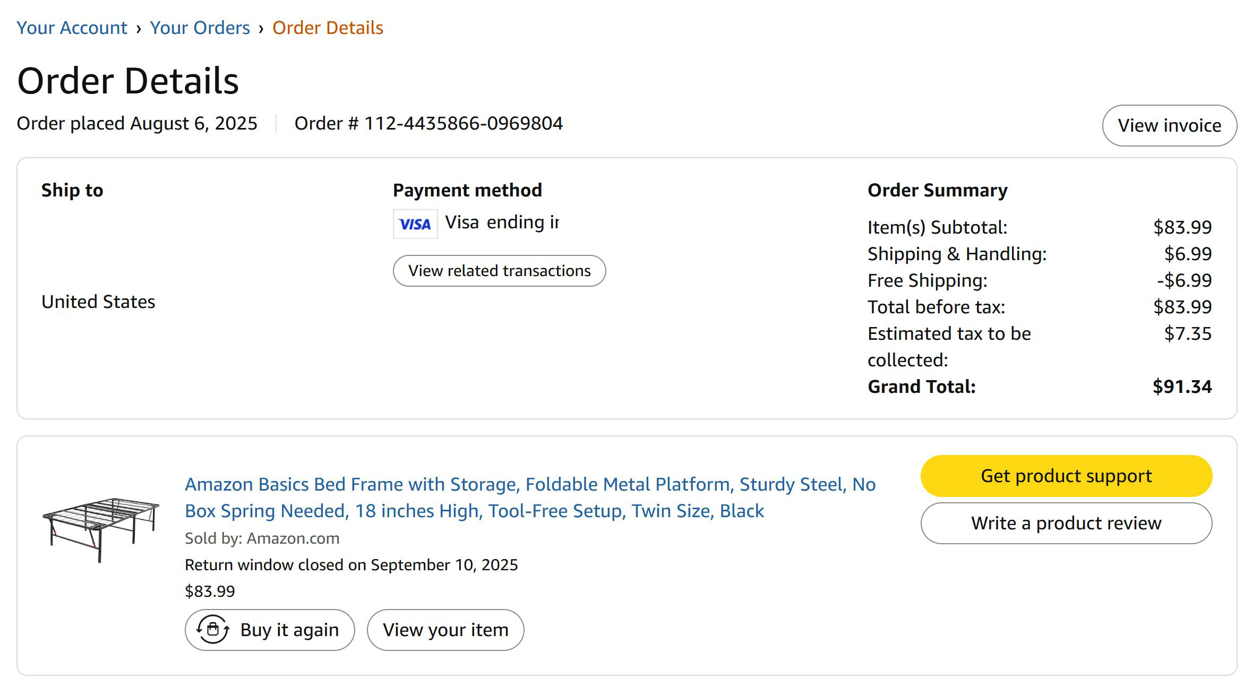The image size is (1244, 686).
Task: Click the View your item button
Action: click(x=445, y=630)
